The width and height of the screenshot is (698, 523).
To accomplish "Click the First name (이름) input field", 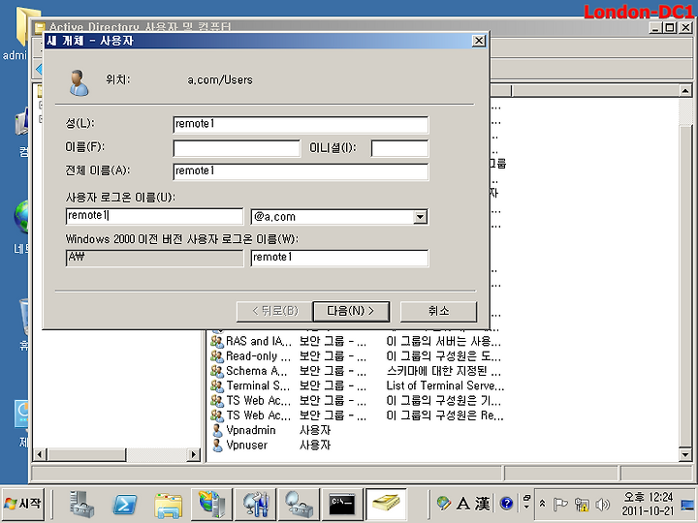I will 237,148.
